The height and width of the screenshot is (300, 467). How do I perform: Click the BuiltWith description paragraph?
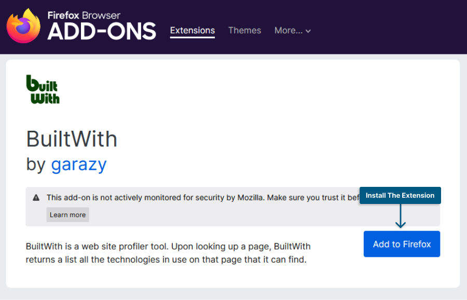click(168, 253)
